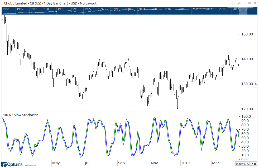Click the Sep label on the date axis
This screenshot has width=259, height=168.
(121, 163)
